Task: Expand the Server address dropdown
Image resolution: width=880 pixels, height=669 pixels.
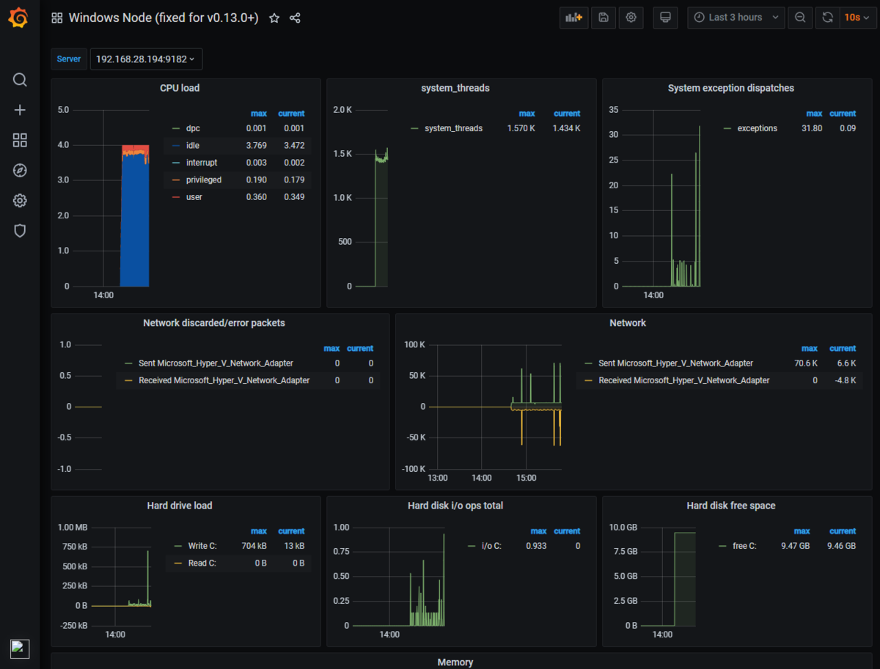Action: click(146, 59)
